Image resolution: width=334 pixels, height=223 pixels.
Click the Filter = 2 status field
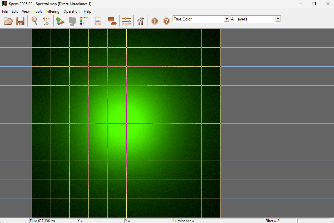pos(280,221)
